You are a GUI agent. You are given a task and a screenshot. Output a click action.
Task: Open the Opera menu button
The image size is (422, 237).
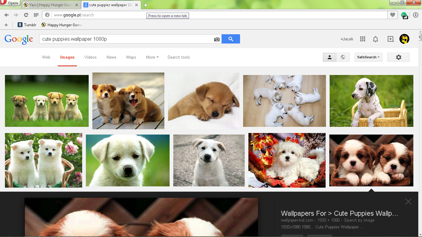10,3
